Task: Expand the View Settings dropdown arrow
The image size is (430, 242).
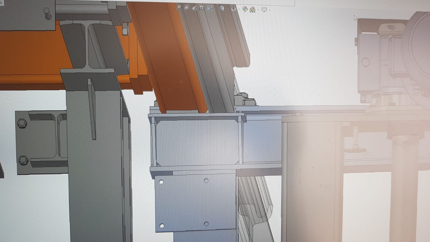Action: 270,10
